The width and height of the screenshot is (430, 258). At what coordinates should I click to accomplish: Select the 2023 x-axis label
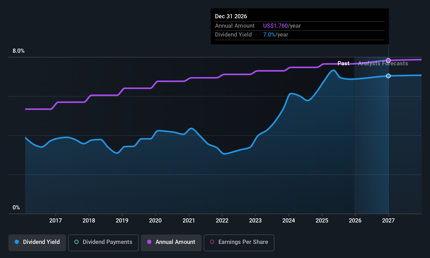tap(255, 221)
